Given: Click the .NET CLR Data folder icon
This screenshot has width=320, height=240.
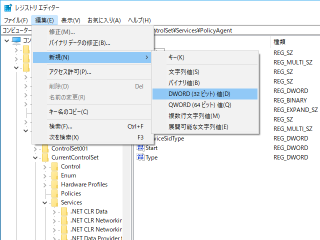Looking at the screenshot, I should 64,211.
